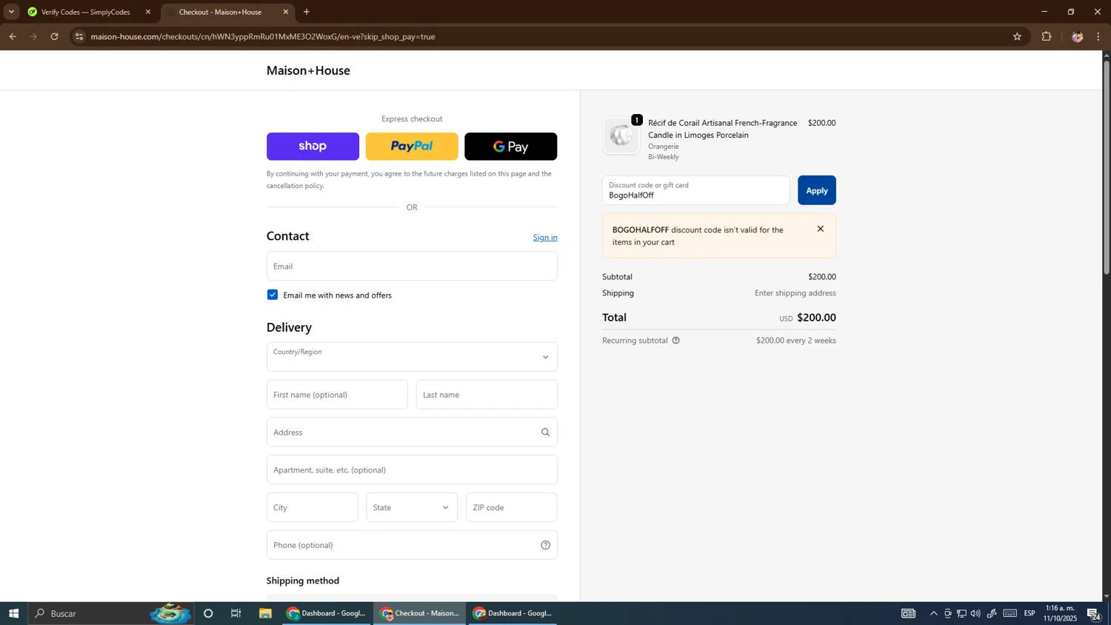1111x625 pixels.
Task: Click the browser address bar URL
Action: click(263, 36)
